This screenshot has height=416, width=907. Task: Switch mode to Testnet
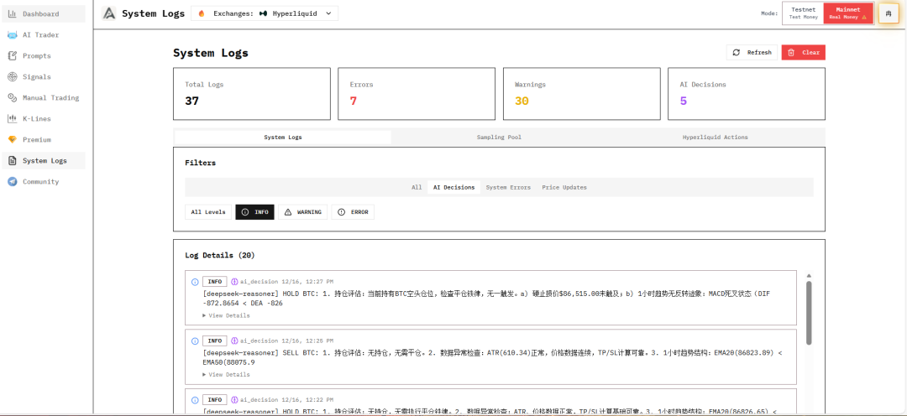point(803,13)
